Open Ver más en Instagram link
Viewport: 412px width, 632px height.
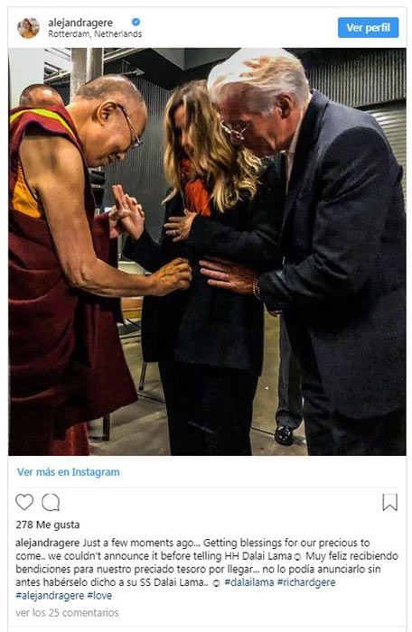(68, 472)
